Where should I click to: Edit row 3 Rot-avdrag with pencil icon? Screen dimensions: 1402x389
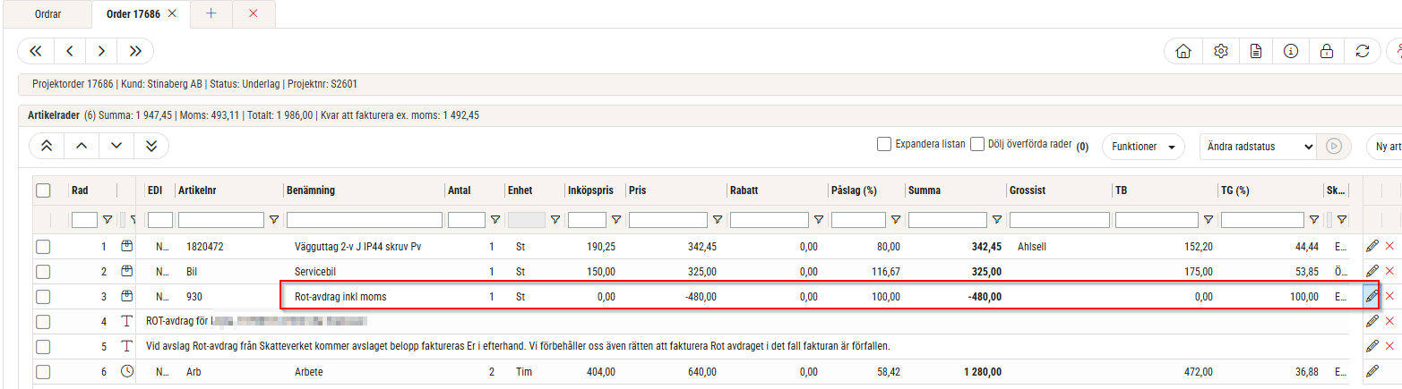[1372, 296]
